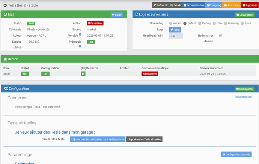This screenshot has height=164, width=259.
Task: Toggle the Redémarrer démon checkbox
Action: tap(220, 36)
